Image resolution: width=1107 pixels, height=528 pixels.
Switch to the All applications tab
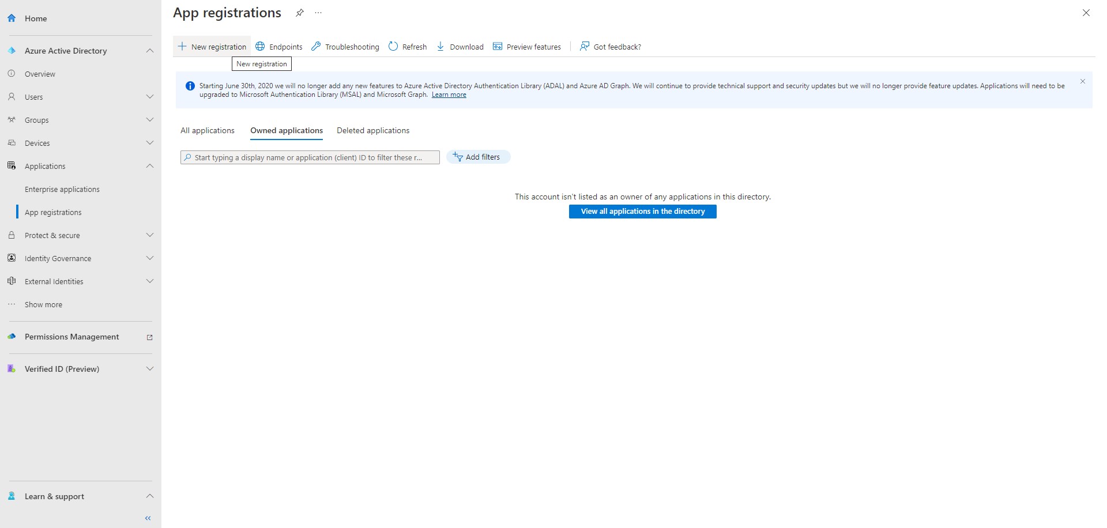coord(207,130)
